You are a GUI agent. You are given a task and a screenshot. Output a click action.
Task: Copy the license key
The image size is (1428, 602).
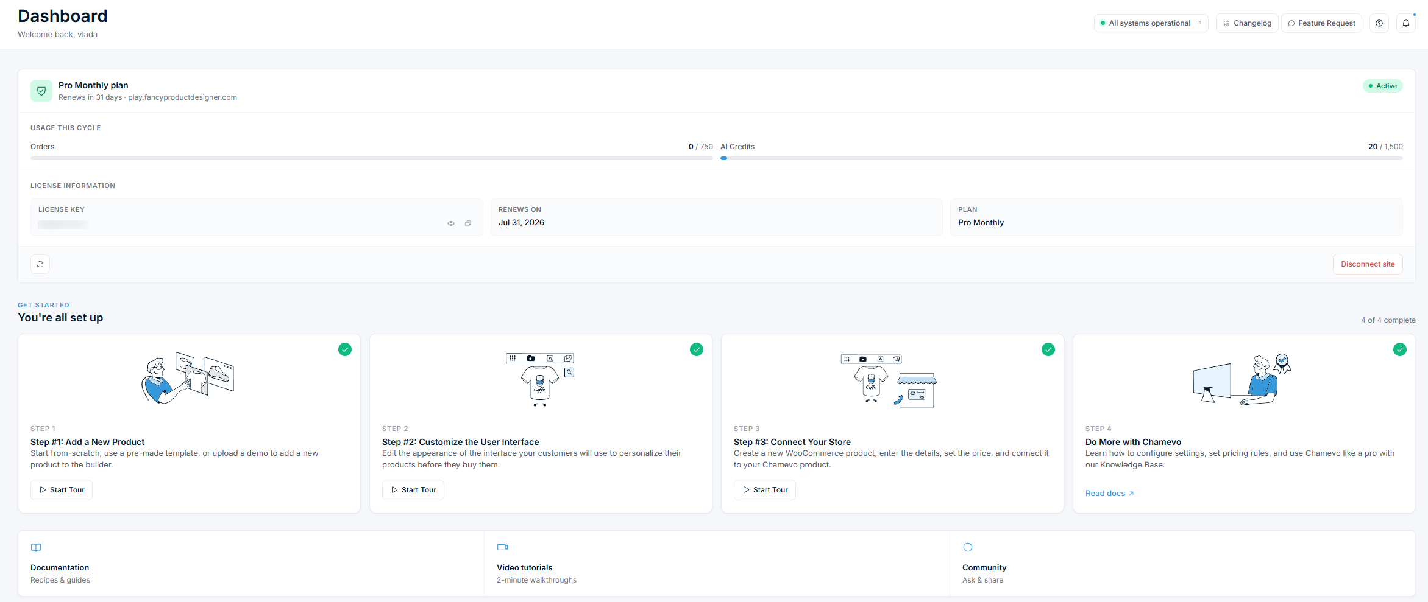(x=468, y=223)
